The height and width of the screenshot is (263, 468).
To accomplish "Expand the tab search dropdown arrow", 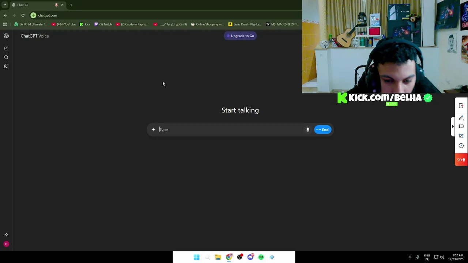I will (x=5, y=5).
